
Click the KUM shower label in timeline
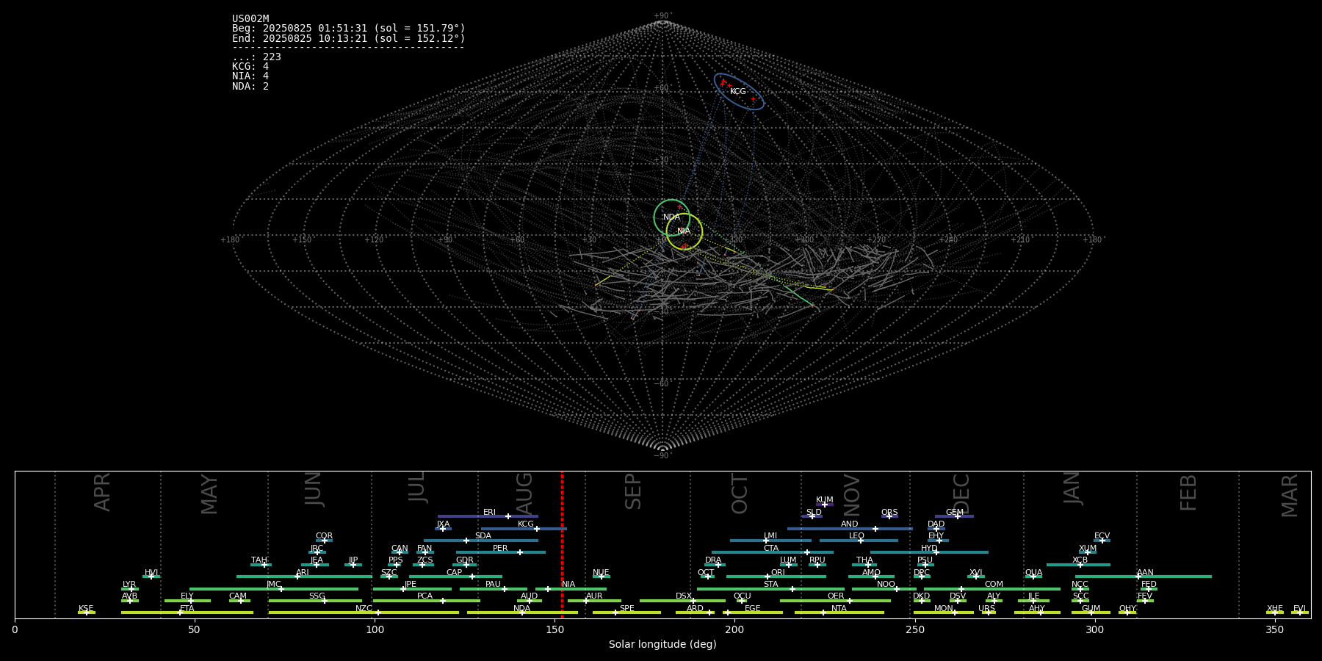pos(824,500)
